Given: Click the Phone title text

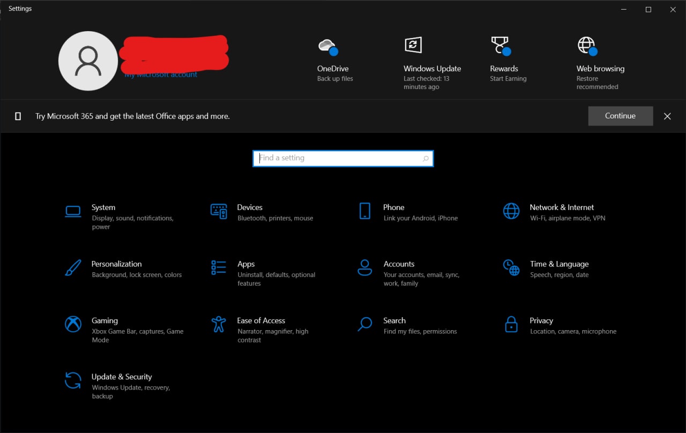Looking at the screenshot, I should tap(394, 207).
